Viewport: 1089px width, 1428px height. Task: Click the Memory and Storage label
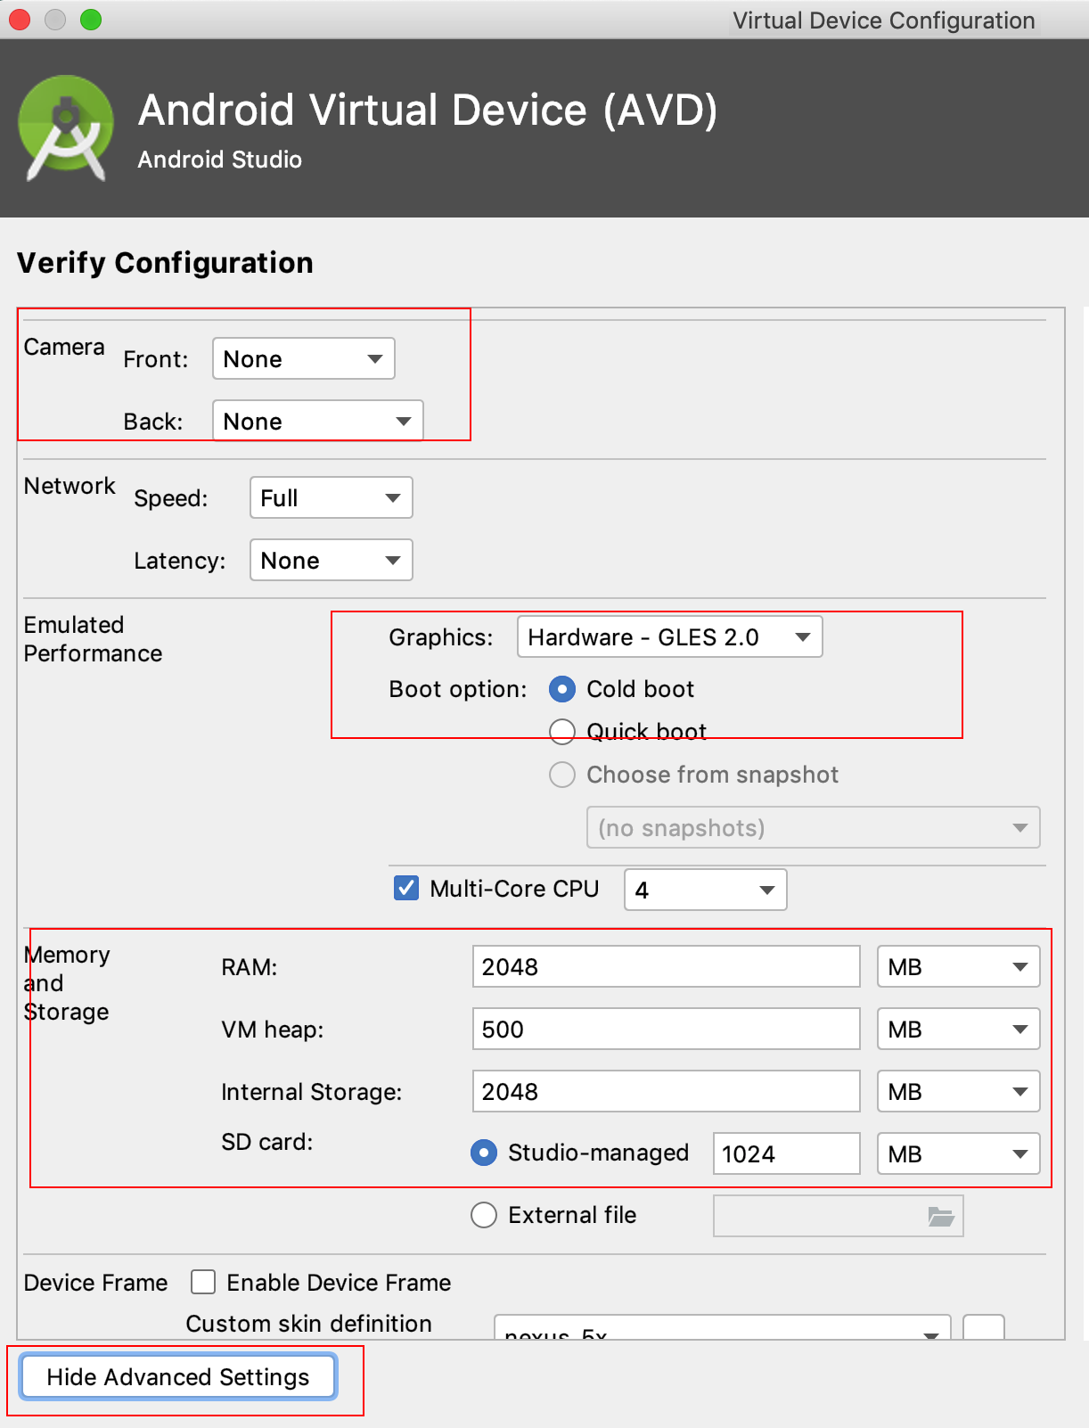tap(67, 983)
